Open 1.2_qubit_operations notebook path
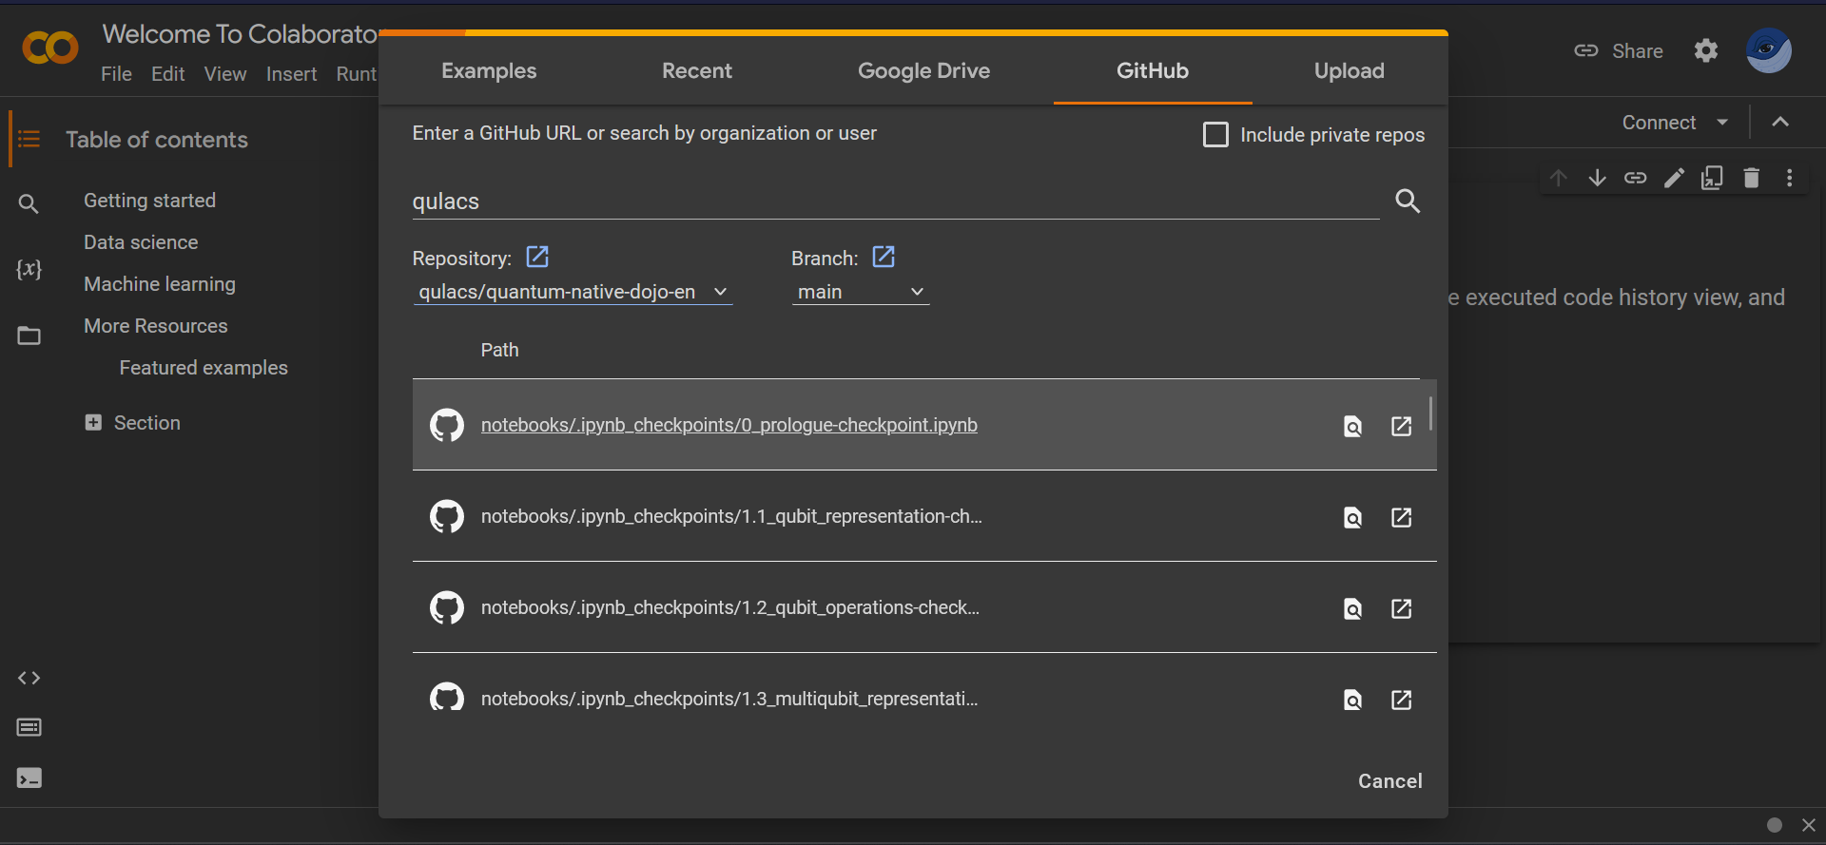 [730, 607]
